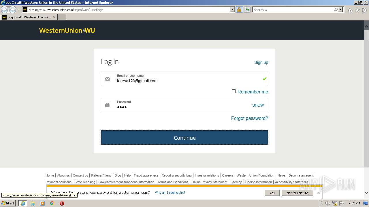Screen dimensions: 369x207
Task: Click the page scrollbar up arrow
Action: (x=366, y=26)
